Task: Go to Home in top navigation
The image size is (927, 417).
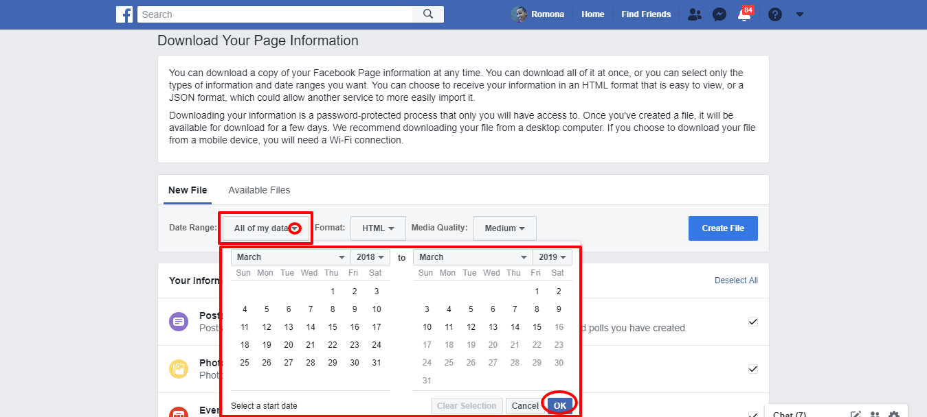Action: tap(593, 14)
